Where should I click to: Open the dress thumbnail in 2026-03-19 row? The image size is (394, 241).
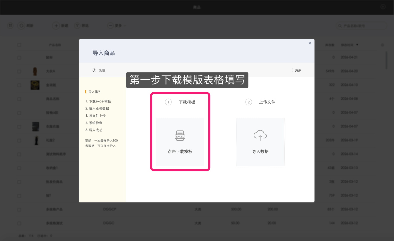click(x=36, y=140)
